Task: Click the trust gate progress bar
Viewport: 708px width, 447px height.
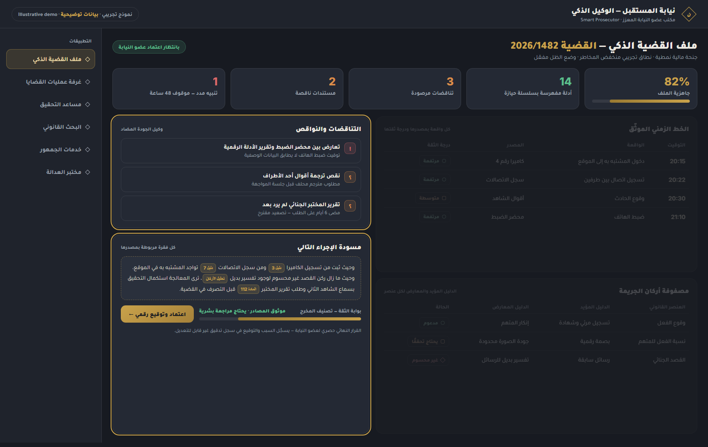Action: tap(281, 319)
